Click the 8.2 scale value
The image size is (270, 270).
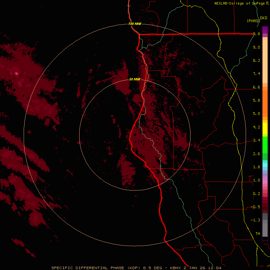point(256,60)
